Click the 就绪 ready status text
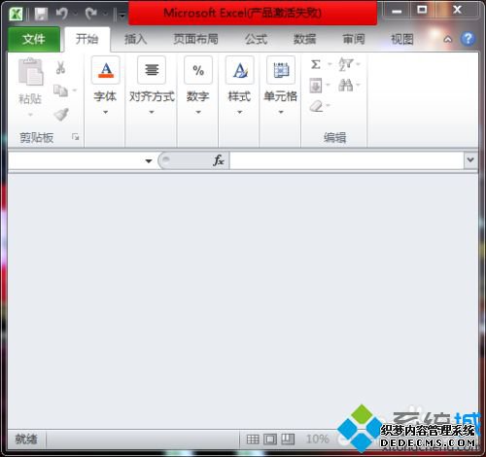Viewport: 486px width, 457px height. (x=26, y=439)
